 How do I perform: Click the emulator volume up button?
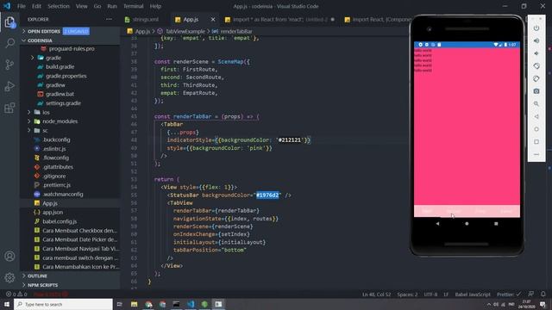(x=536, y=40)
